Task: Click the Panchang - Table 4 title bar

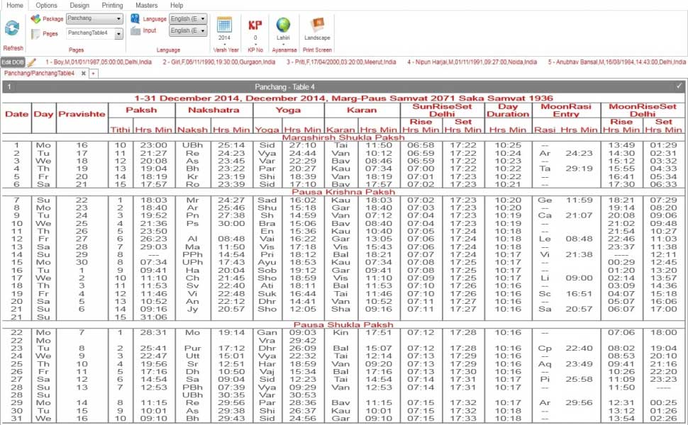Action: (343, 86)
